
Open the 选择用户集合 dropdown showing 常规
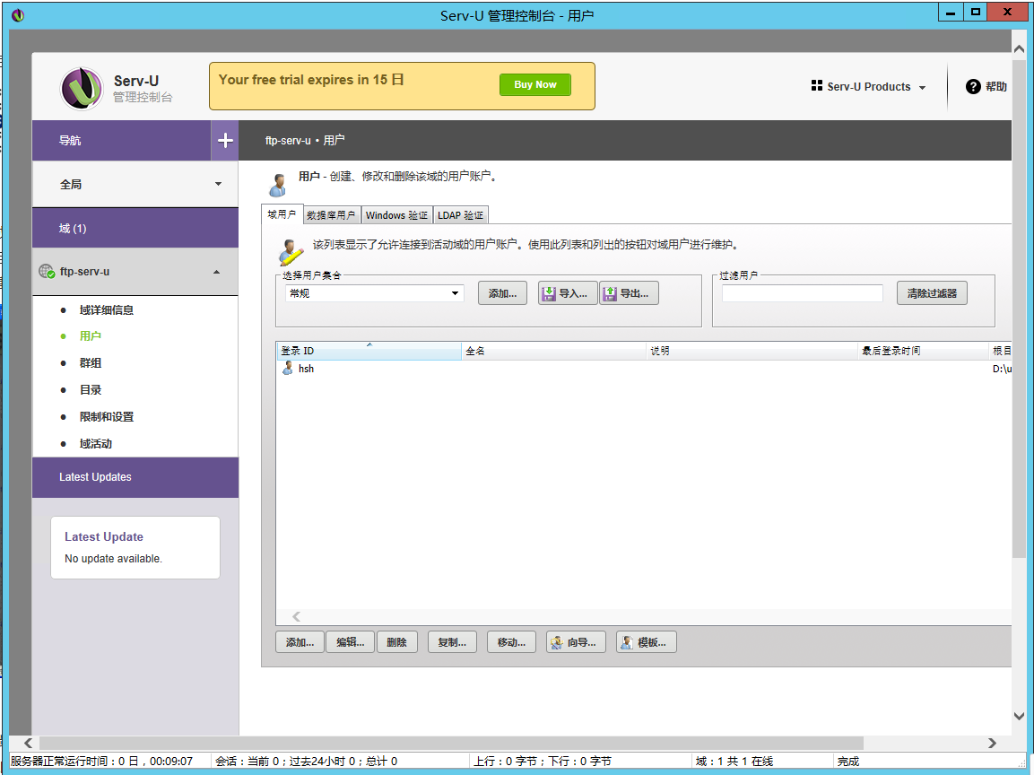374,293
